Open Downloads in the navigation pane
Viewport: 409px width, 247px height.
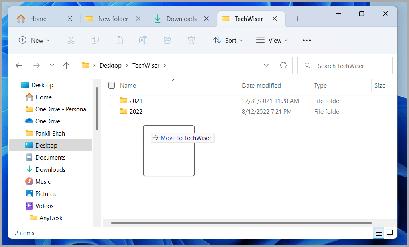click(x=45, y=170)
